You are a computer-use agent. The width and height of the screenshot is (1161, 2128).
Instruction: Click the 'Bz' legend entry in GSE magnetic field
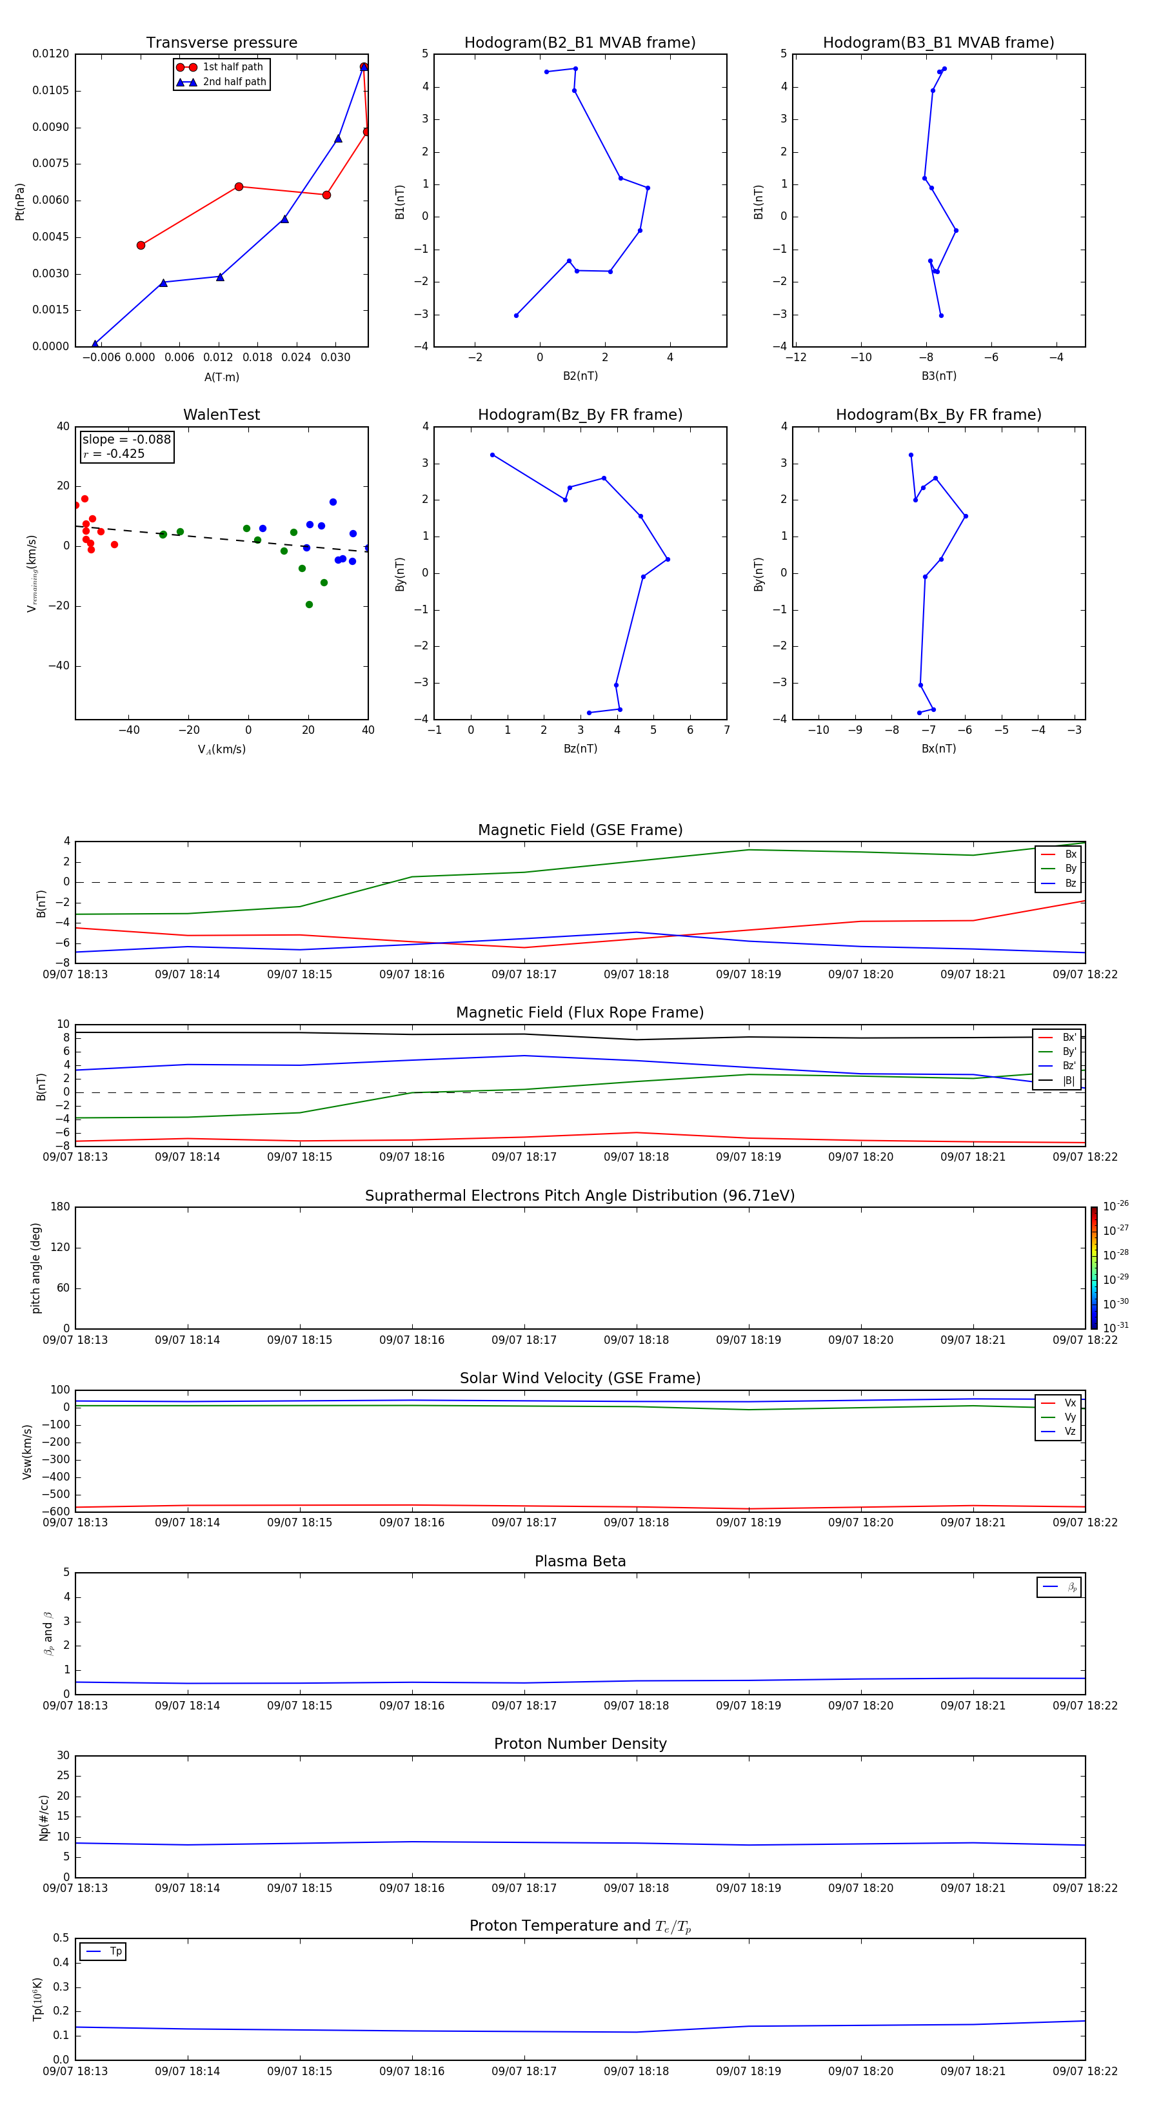click(1058, 883)
